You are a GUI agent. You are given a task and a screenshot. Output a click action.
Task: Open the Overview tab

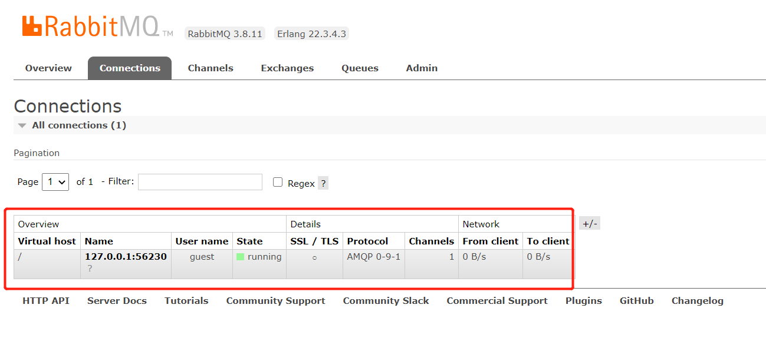pos(48,68)
